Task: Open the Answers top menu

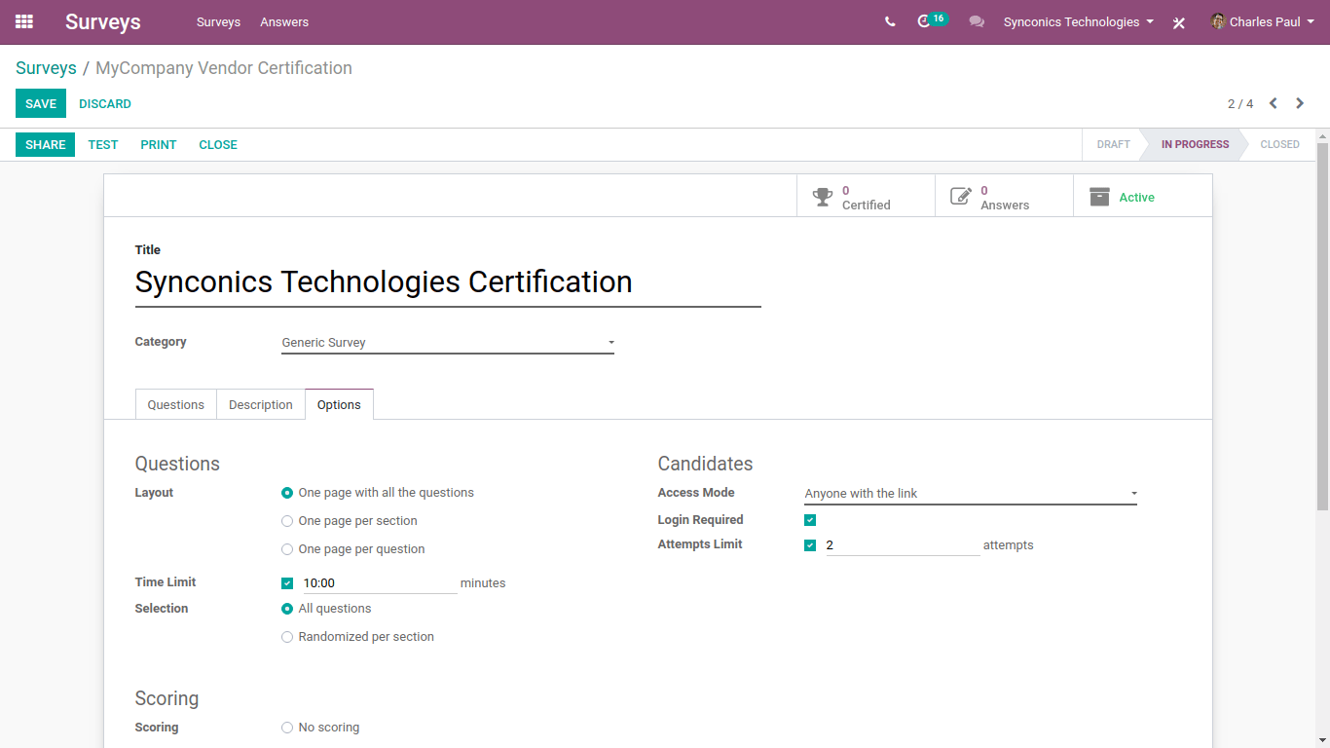Action: (x=284, y=21)
